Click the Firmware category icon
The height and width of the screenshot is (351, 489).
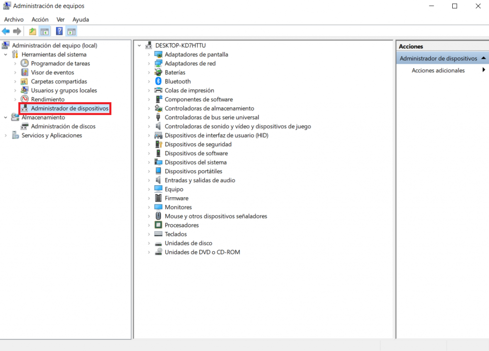click(159, 198)
